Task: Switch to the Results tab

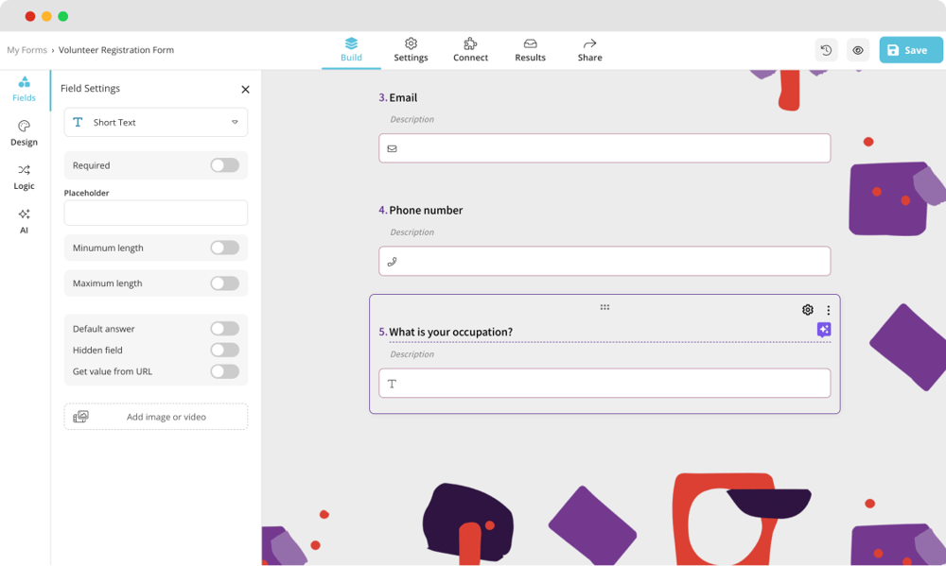Action: point(530,50)
